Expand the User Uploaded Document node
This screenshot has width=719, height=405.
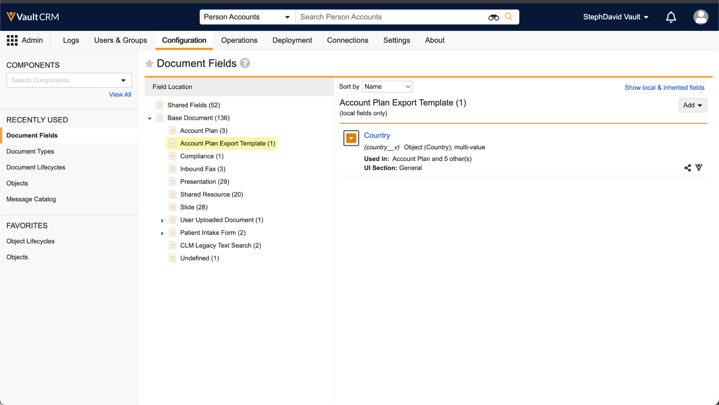(162, 220)
